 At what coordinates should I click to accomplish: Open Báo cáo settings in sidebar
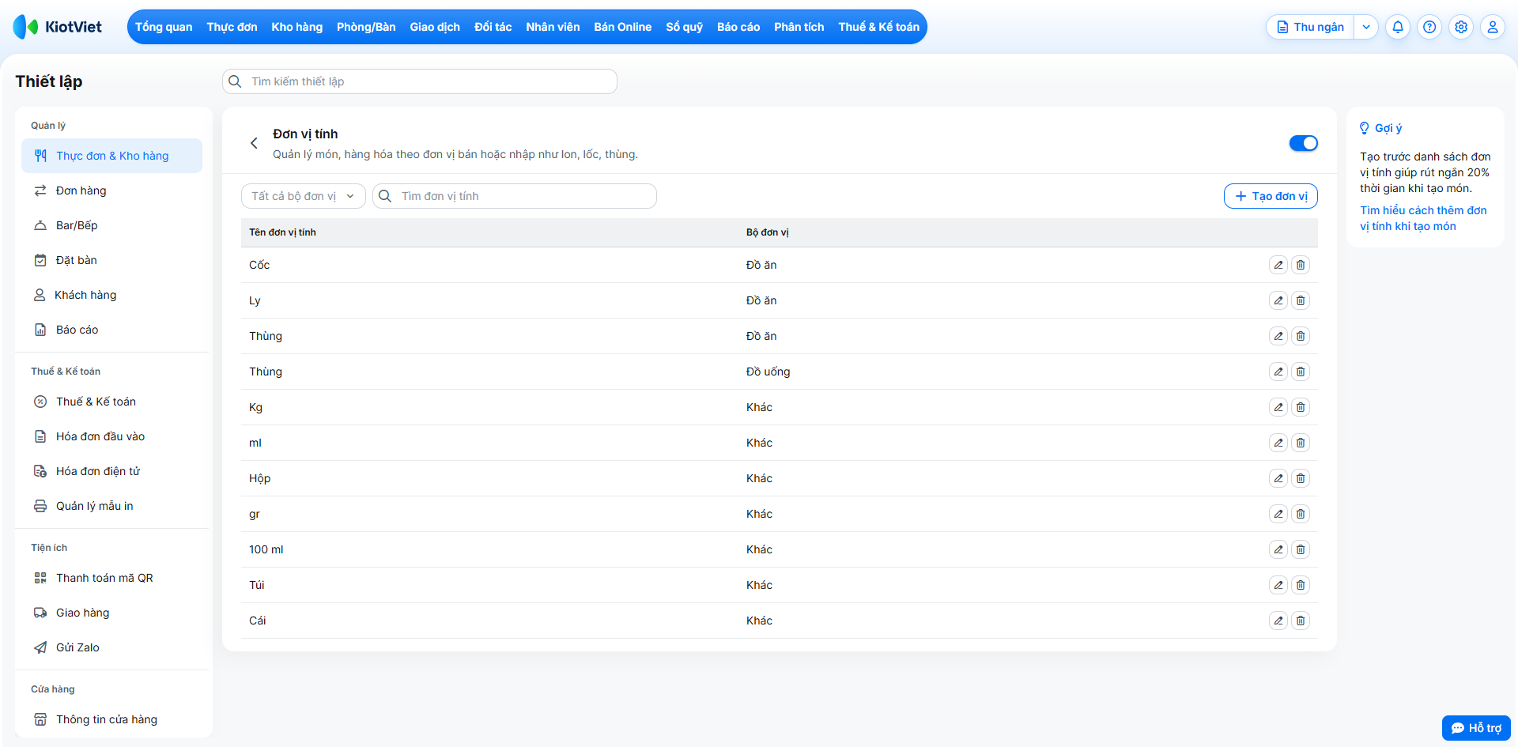111,330
